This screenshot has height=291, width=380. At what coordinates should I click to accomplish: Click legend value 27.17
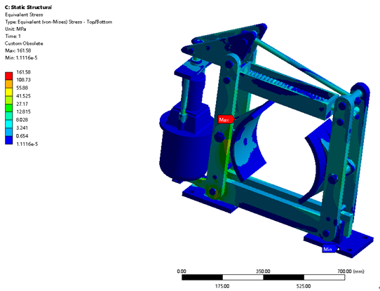click(22, 104)
